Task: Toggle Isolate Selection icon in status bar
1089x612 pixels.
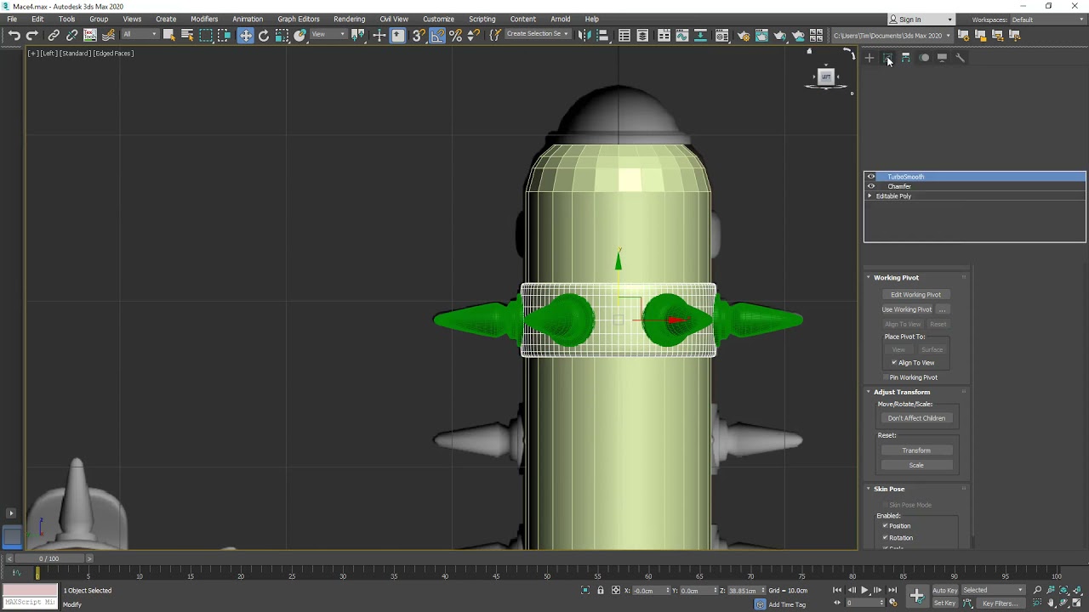Action: point(585,591)
